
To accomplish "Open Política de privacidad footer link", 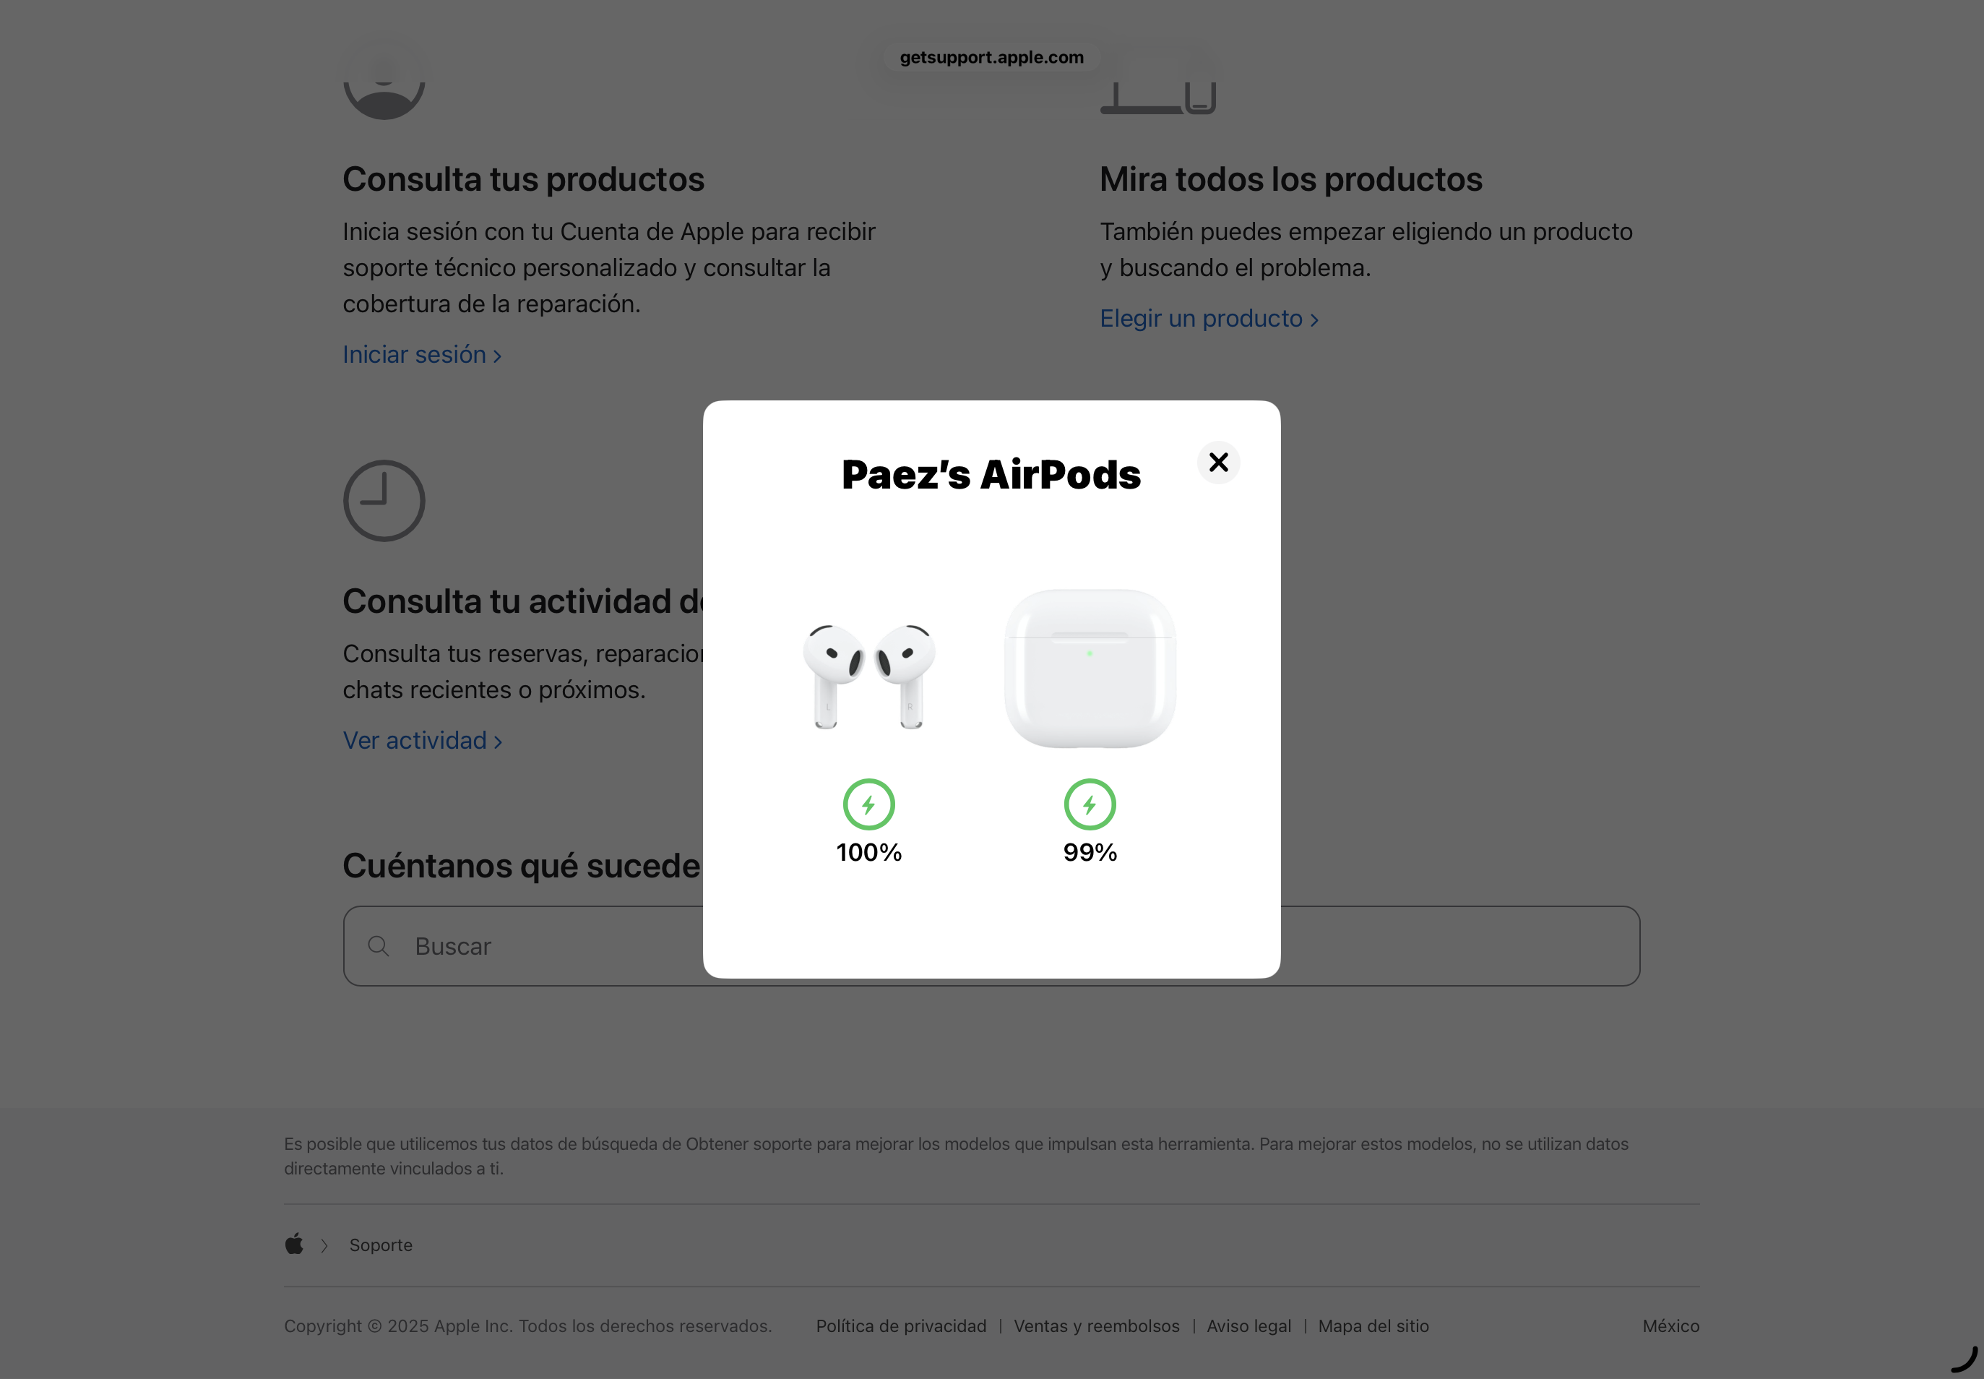I will click(x=901, y=1326).
